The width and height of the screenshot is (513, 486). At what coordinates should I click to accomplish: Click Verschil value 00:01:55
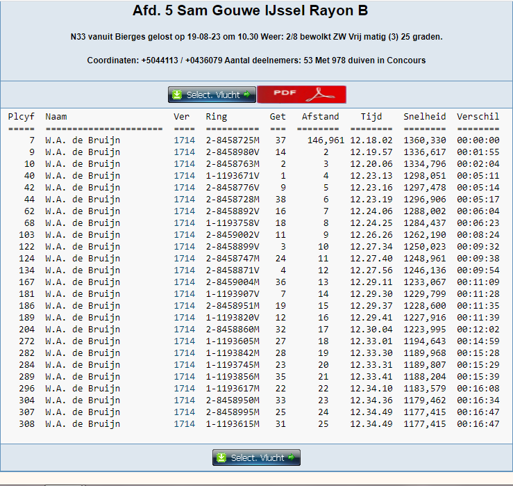(478, 152)
